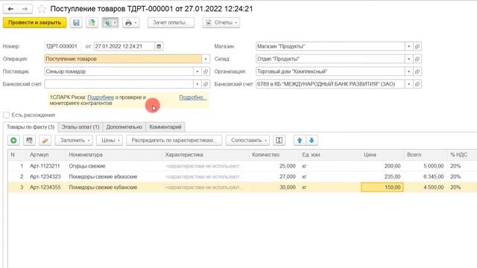Open the Сопоставить dropdown menu
This screenshot has width=477, height=268.
pyautogui.click(x=248, y=141)
